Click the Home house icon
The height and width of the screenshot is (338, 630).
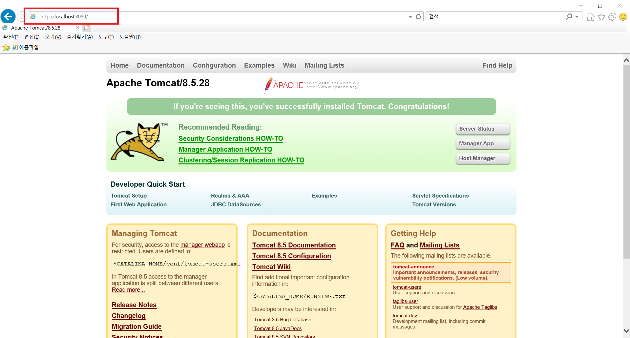tap(591, 17)
